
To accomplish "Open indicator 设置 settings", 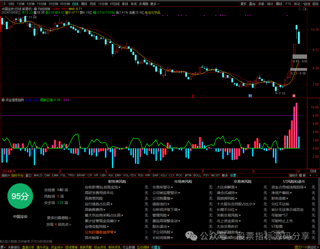I will pyautogui.click(x=233, y=175).
